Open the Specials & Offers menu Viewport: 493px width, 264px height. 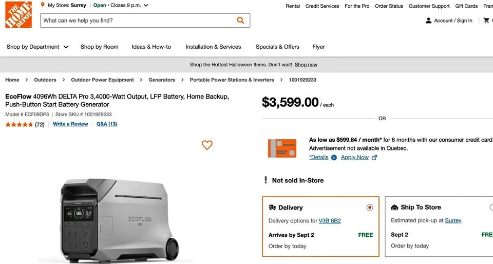(x=277, y=47)
